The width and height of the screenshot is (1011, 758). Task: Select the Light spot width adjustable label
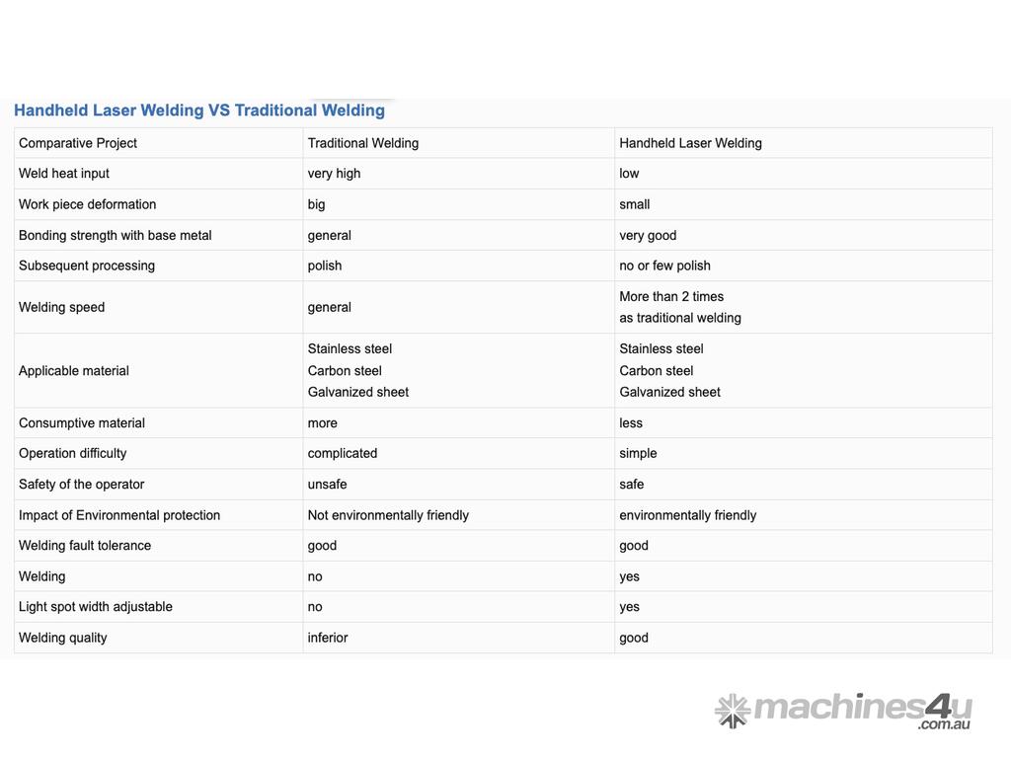pos(96,607)
